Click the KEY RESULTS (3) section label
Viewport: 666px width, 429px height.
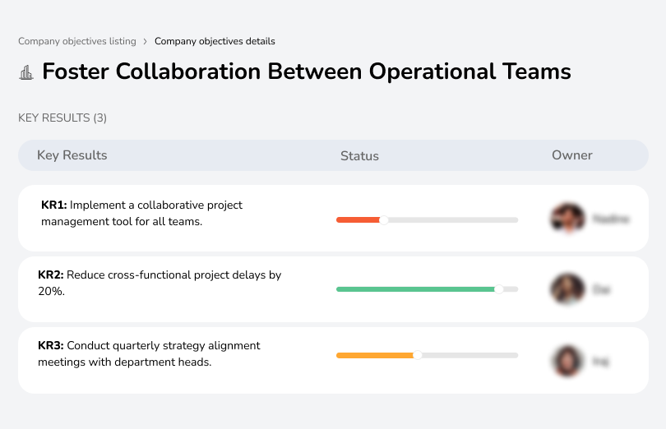click(62, 118)
